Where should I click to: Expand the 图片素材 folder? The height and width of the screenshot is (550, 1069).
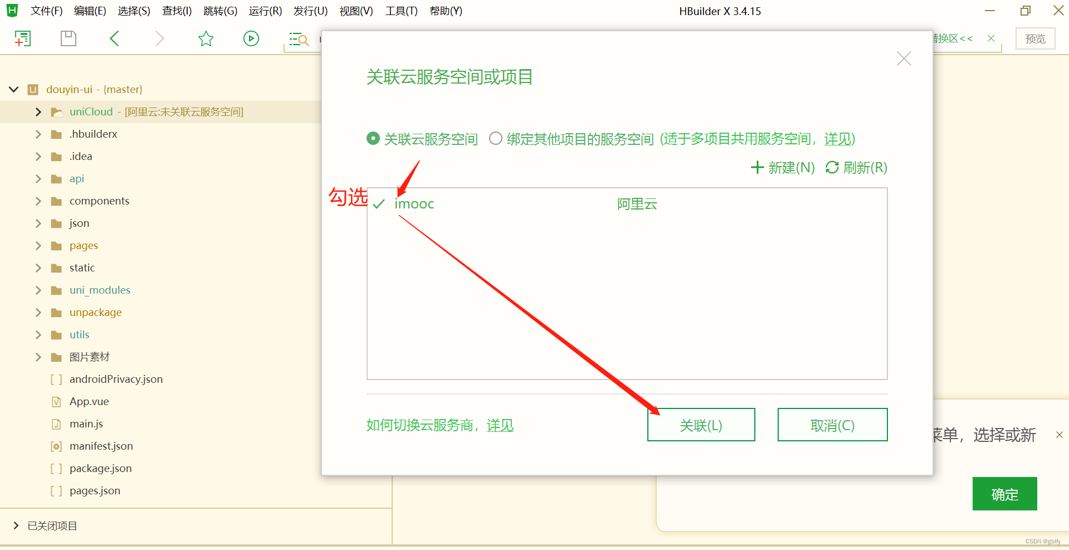38,357
